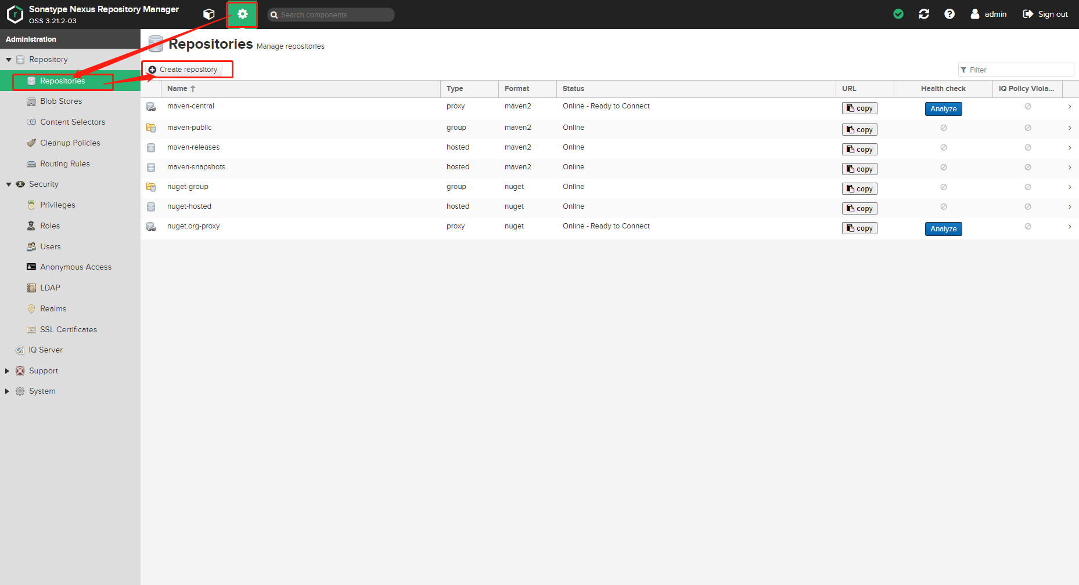Sort by the Status column header
1079x585 pixels.
point(696,89)
